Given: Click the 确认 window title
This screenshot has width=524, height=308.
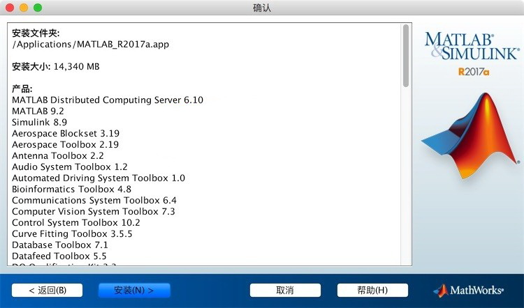Looking at the screenshot, I should click(262, 8).
